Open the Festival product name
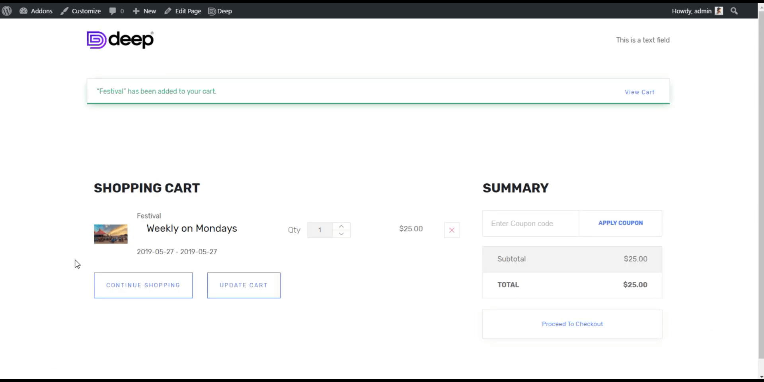764x382 pixels. pyautogui.click(x=149, y=216)
